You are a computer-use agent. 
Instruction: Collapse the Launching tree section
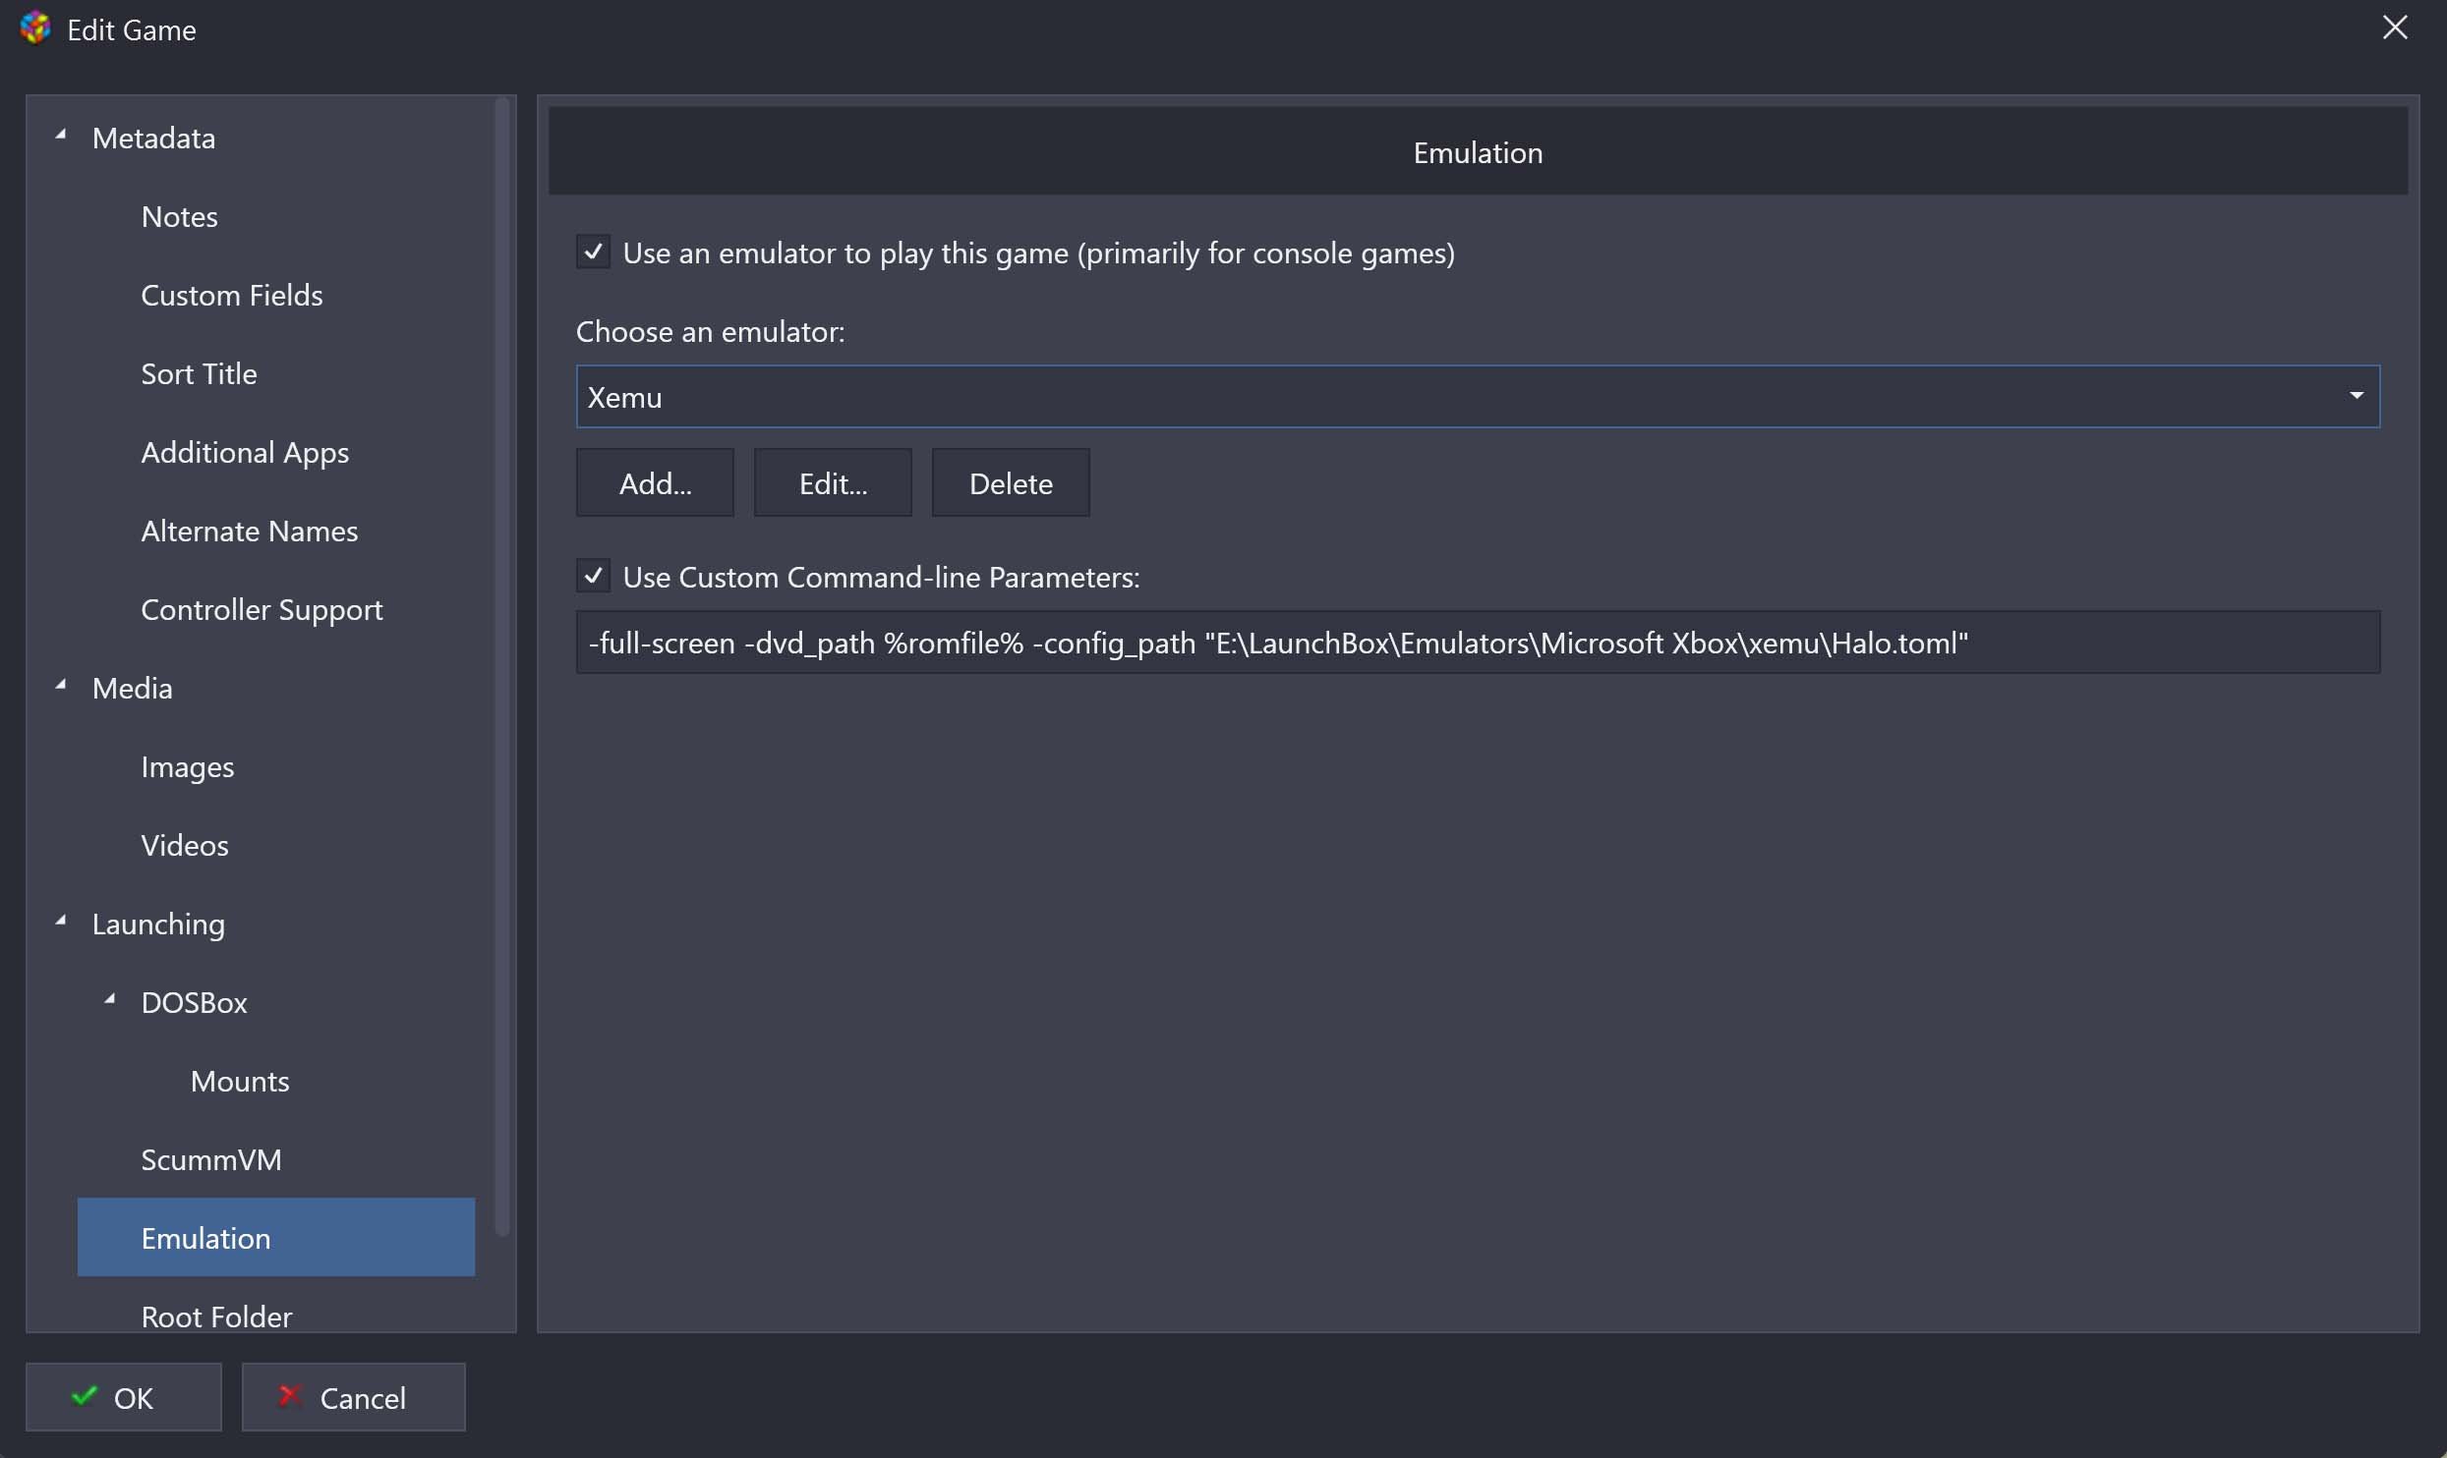coord(62,922)
